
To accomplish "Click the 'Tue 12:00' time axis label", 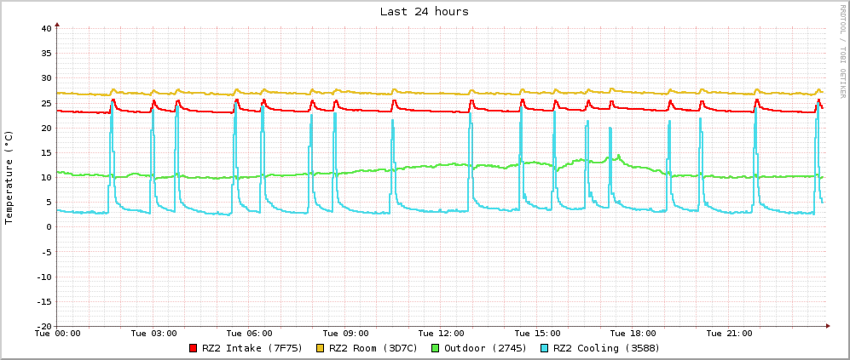I will [x=442, y=334].
